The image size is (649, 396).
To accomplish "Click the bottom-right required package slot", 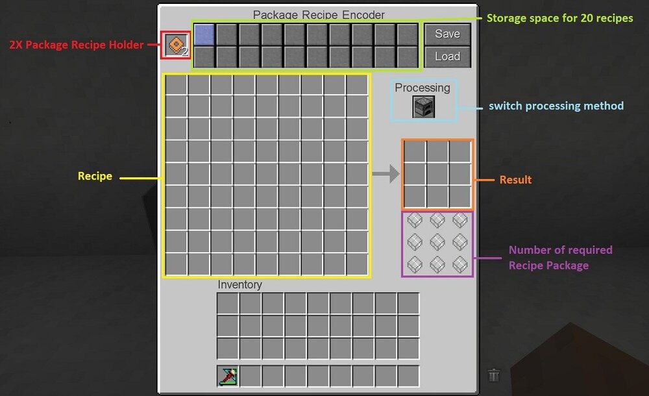I will coord(460,266).
